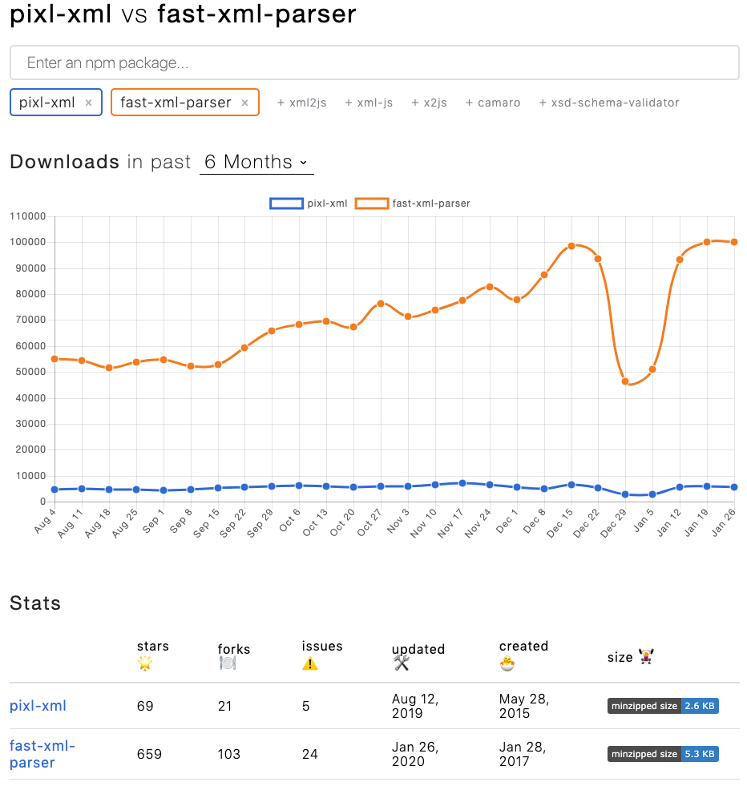Click fast-xml-parser updated date 'Jan 26, 2020'
Viewport: 747px width, 790px height.
click(x=415, y=754)
